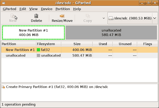Click the Copy toolbar icon
Viewport: 159px width, 108px height.
(x=88, y=16)
